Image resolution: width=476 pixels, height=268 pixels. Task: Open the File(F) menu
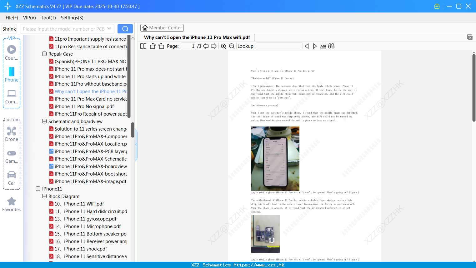point(12,18)
